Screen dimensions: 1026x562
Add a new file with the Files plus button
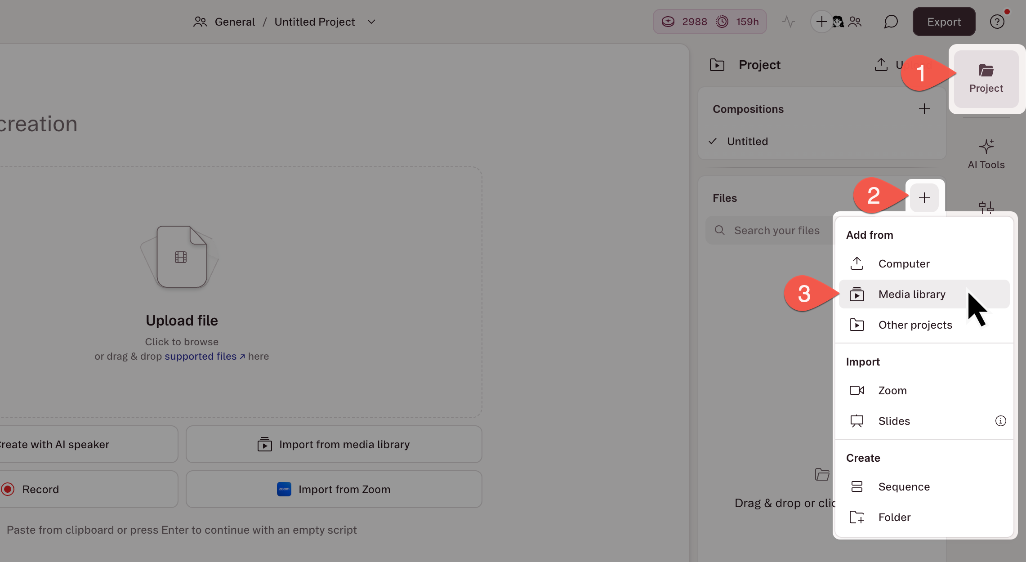click(924, 198)
